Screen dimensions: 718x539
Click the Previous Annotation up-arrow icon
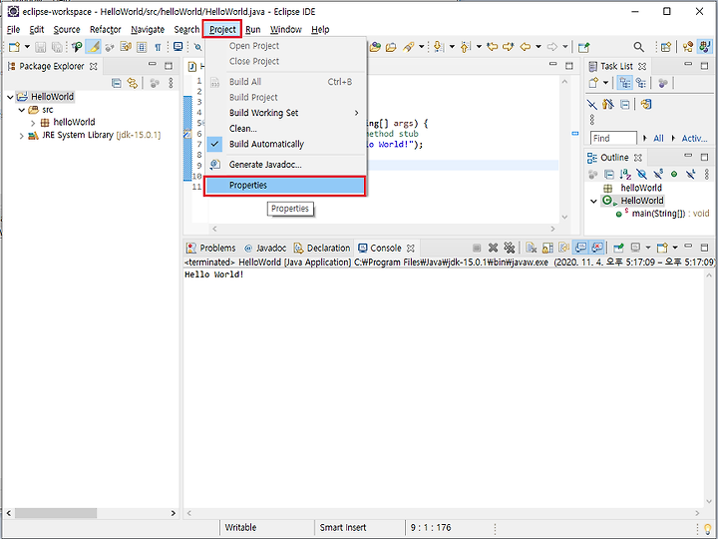pyautogui.click(x=466, y=47)
